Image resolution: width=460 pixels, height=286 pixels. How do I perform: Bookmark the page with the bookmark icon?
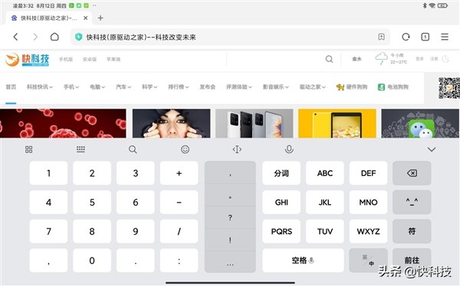coord(381,37)
